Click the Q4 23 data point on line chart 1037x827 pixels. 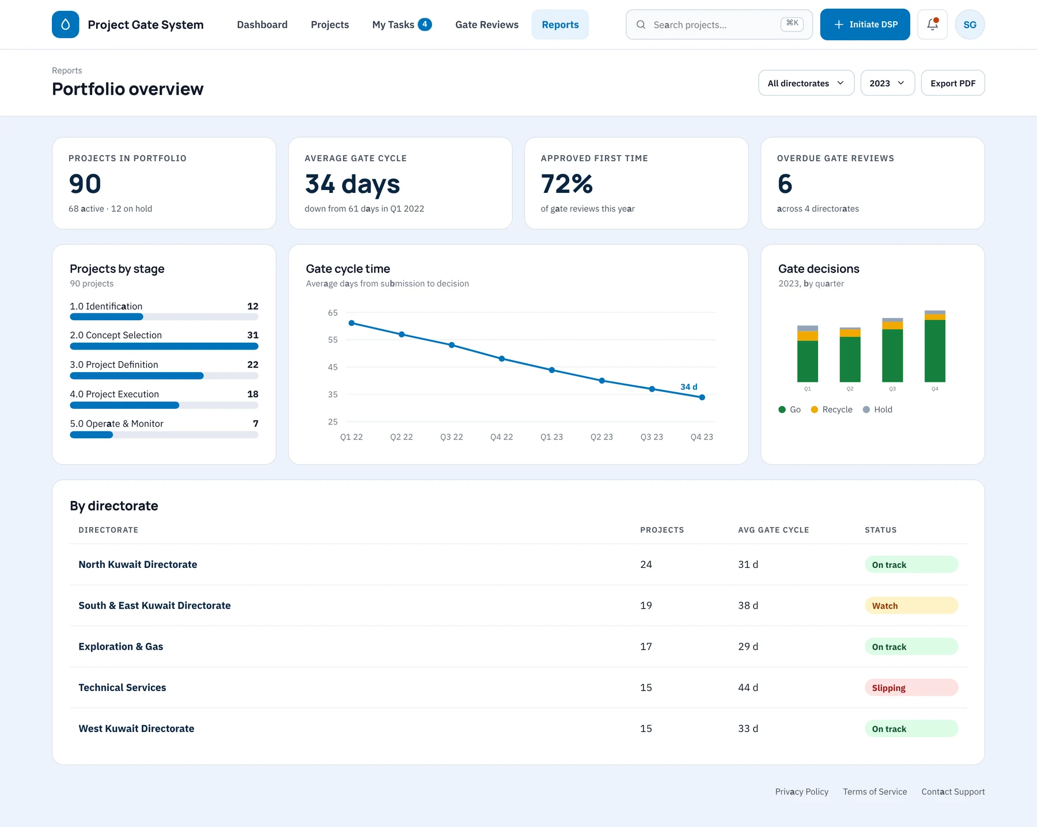tap(702, 397)
